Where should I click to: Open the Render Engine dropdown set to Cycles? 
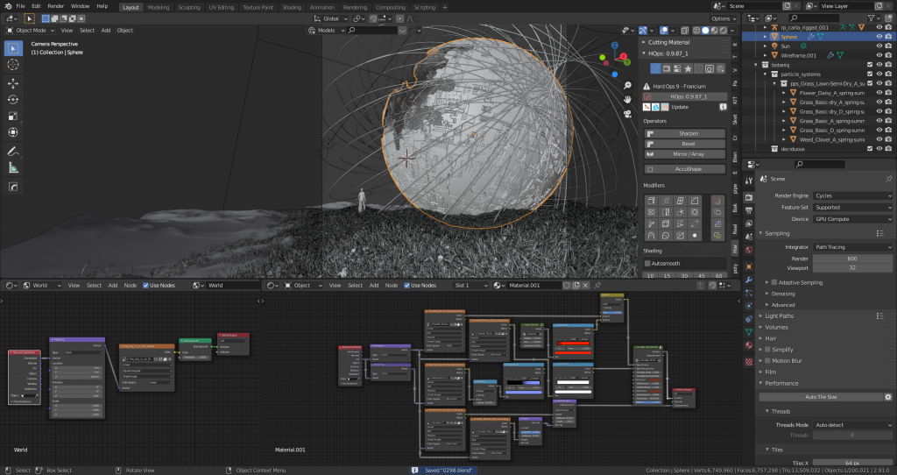(852, 195)
